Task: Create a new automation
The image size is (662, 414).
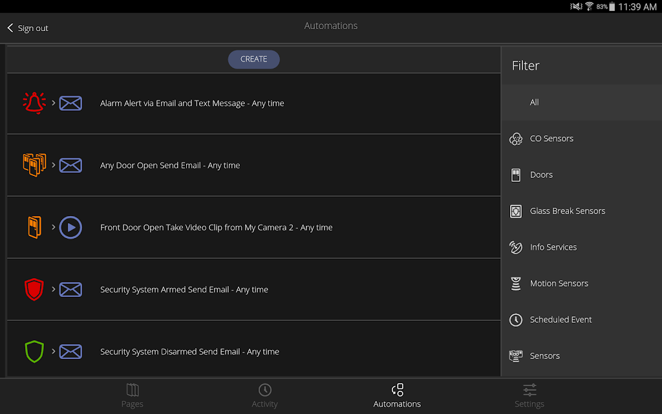Action: click(253, 59)
